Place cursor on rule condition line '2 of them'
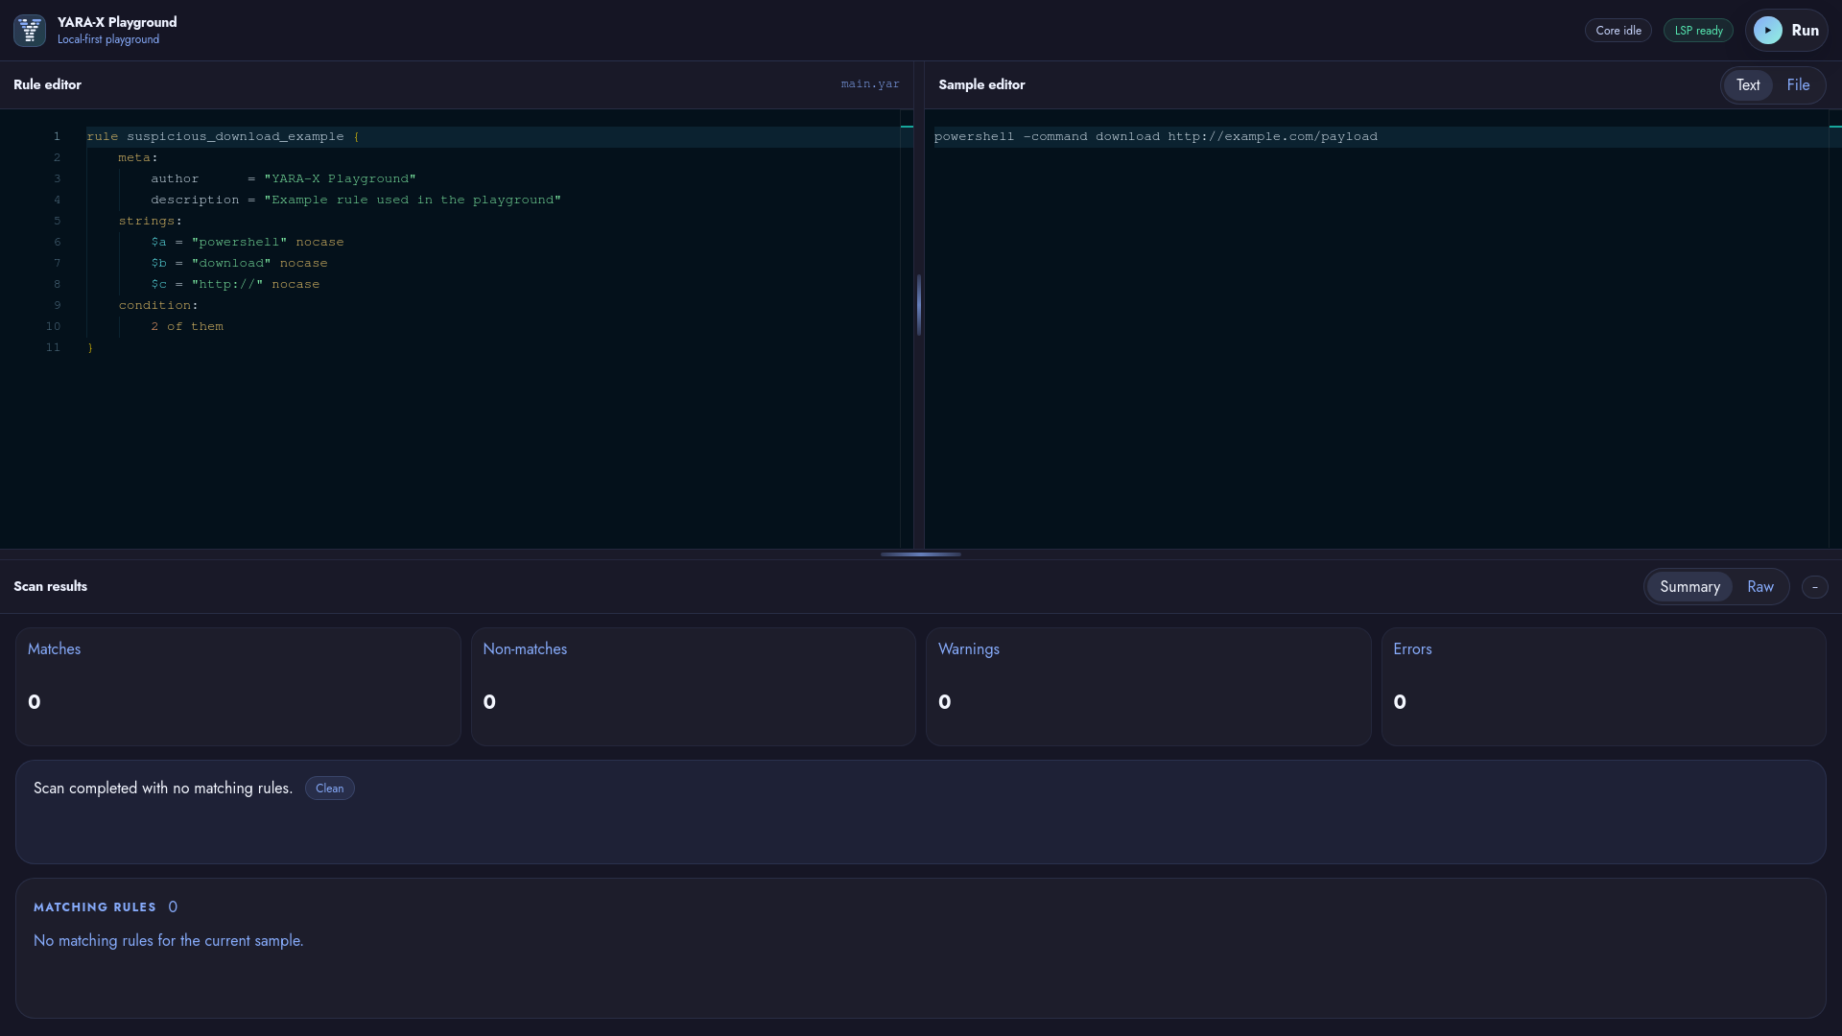The image size is (1842, 1036). (x=187, y=327)
